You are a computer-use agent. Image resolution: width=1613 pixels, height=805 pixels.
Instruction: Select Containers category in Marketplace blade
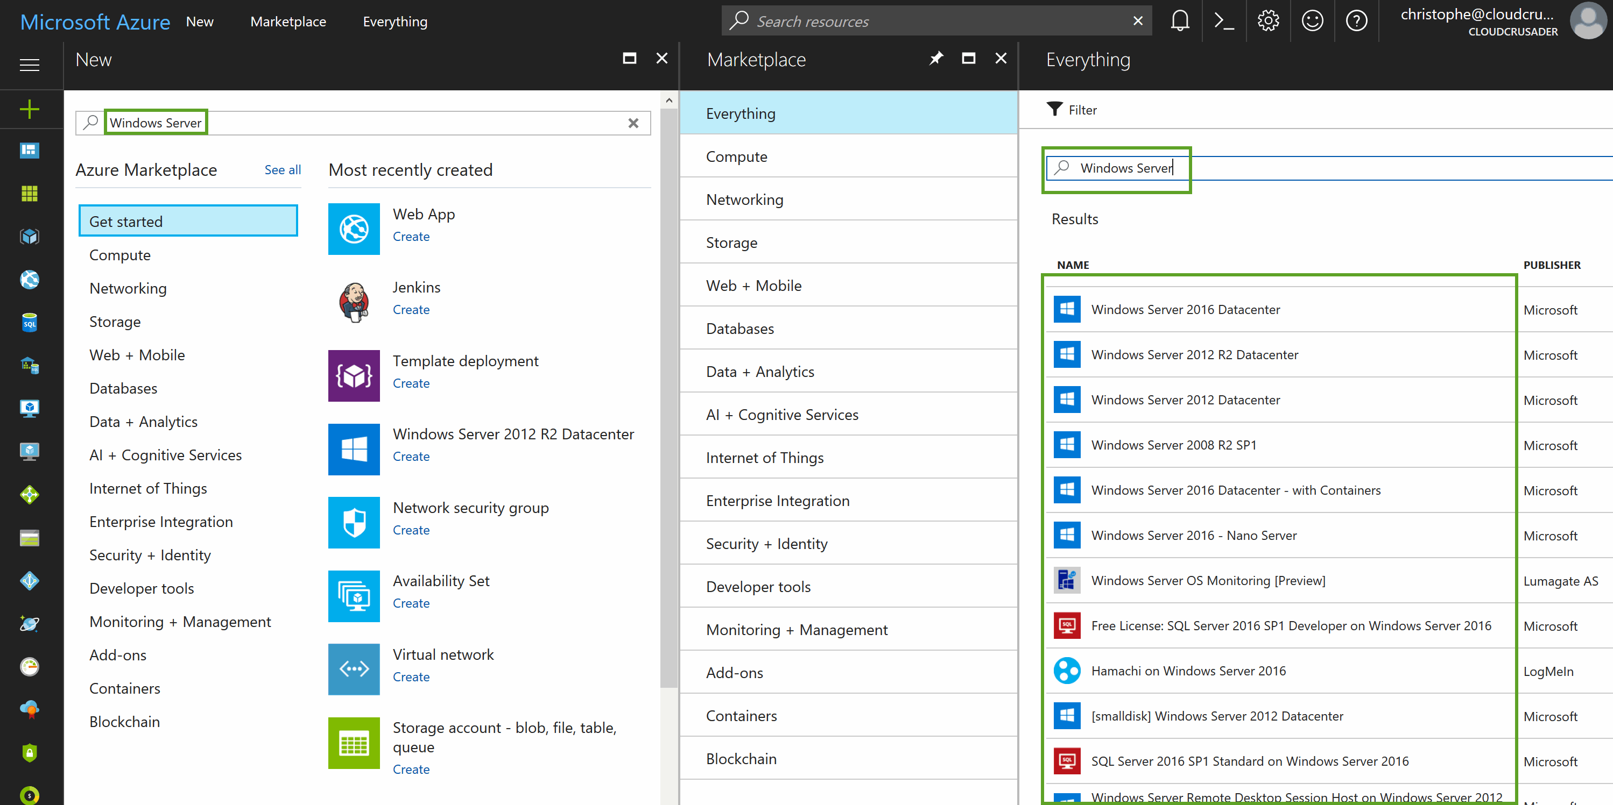pos(848,715)
